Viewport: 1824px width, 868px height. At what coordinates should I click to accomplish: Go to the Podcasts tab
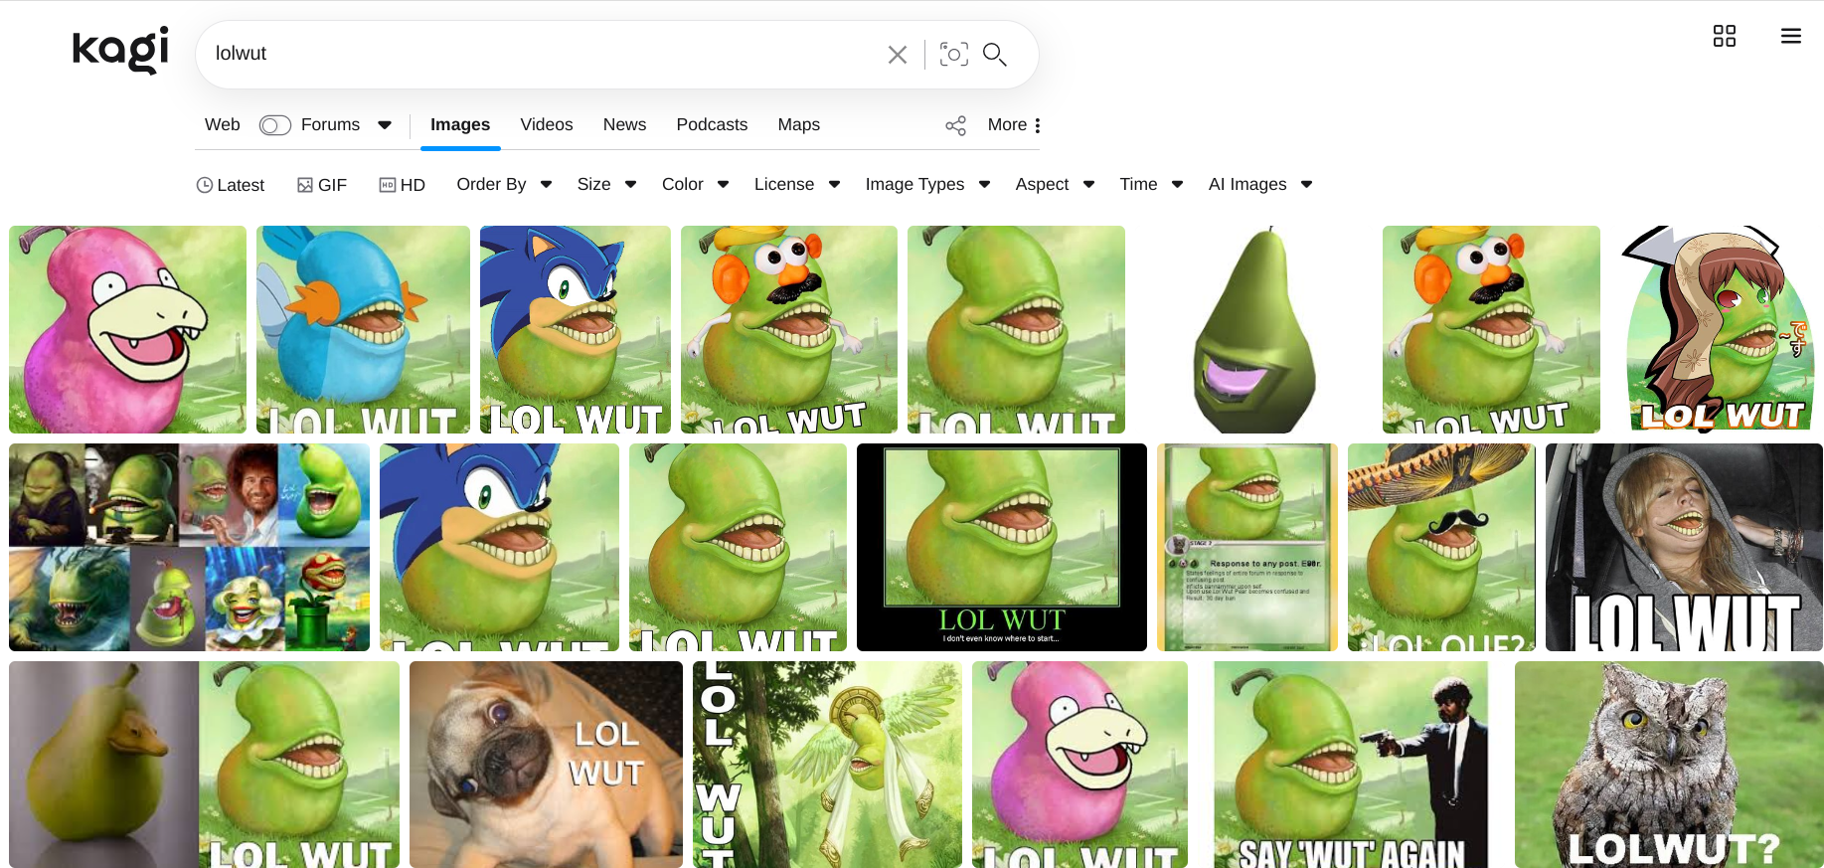coord(712,125)
